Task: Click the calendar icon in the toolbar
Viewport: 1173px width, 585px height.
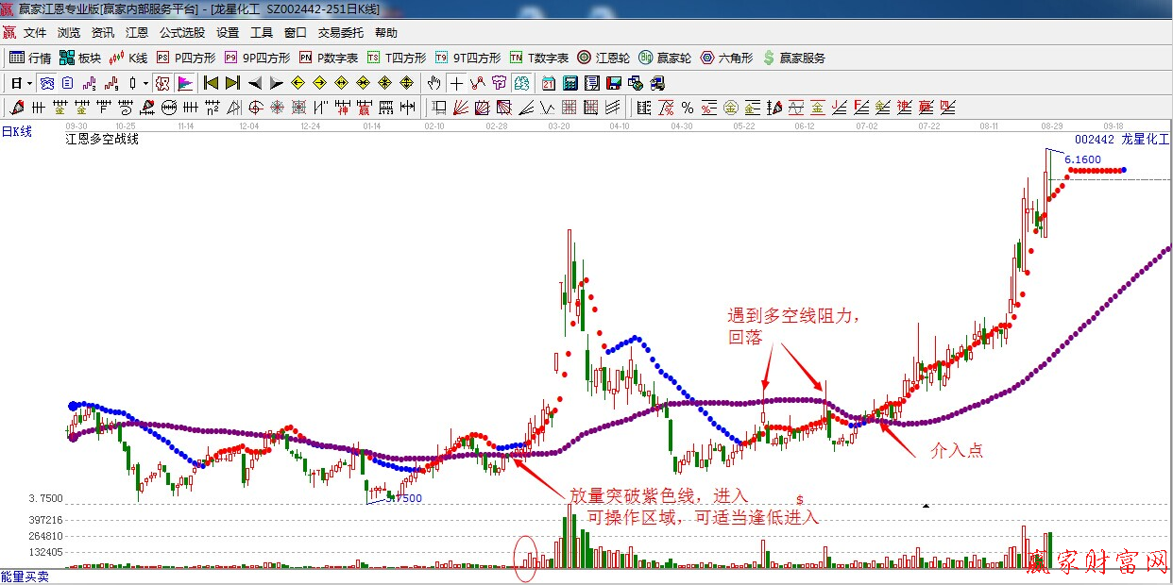Action: click(548, 83)
